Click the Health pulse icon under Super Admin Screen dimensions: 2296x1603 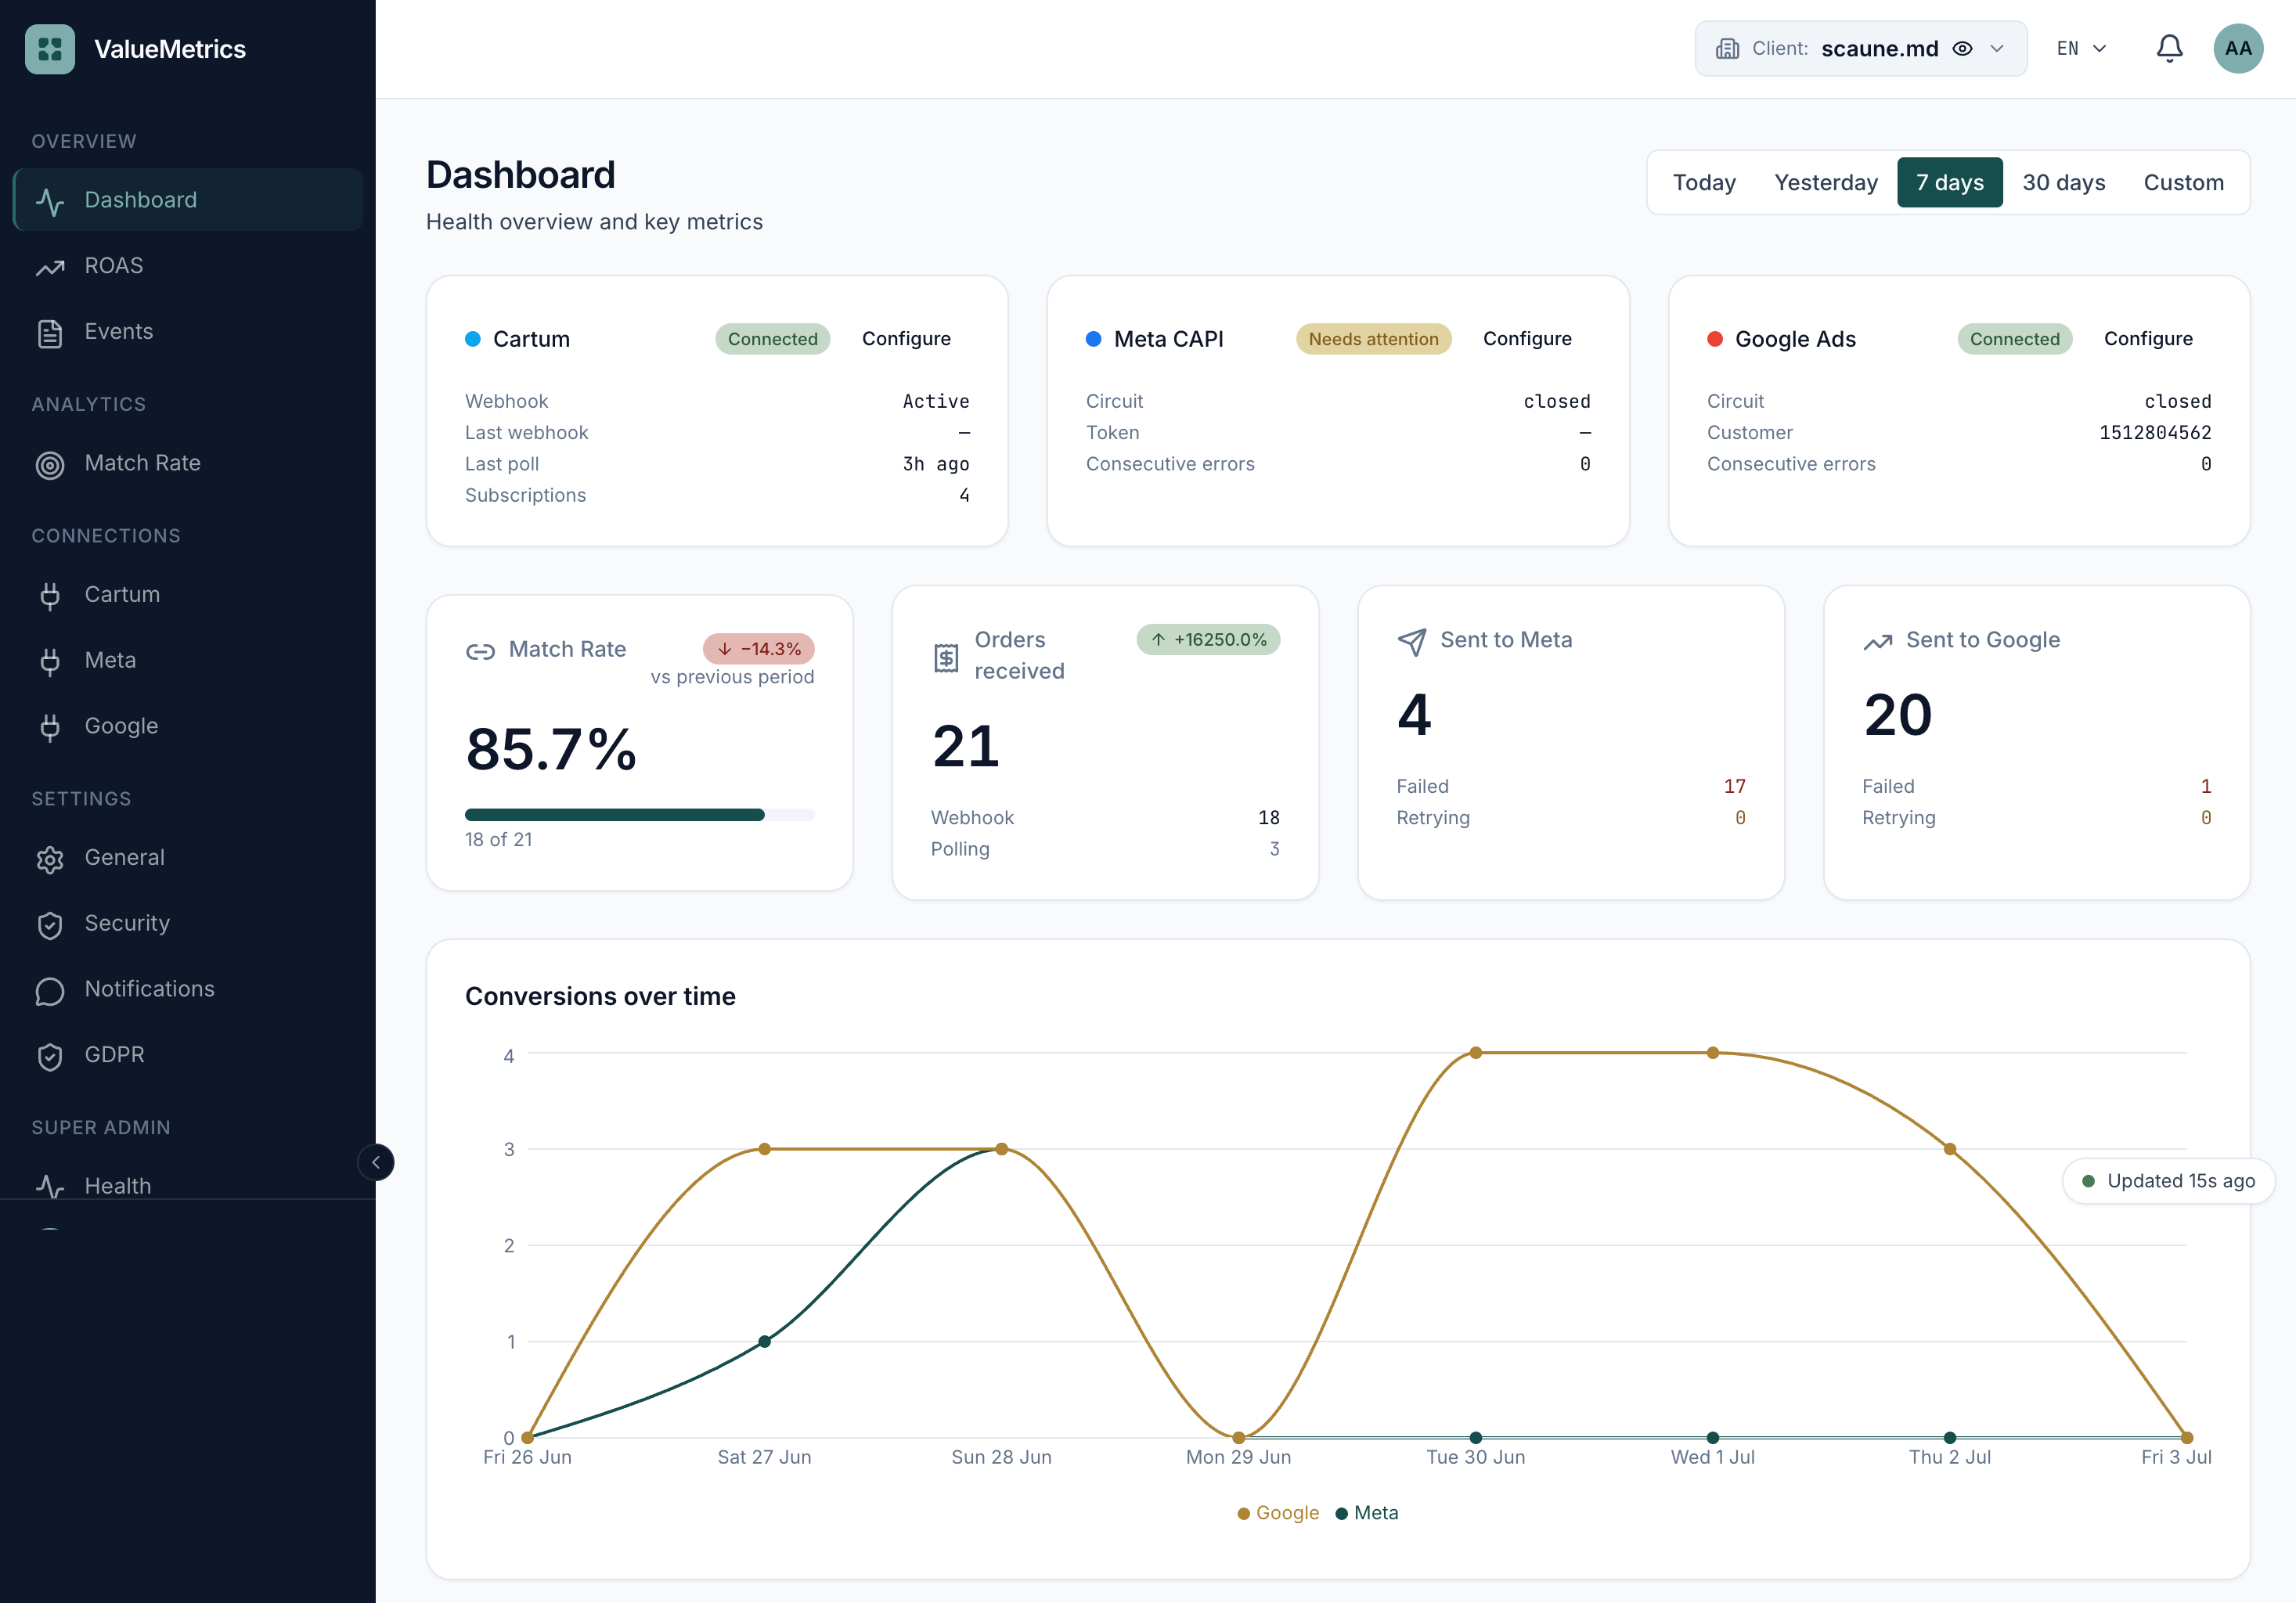tap(50, 1187)
